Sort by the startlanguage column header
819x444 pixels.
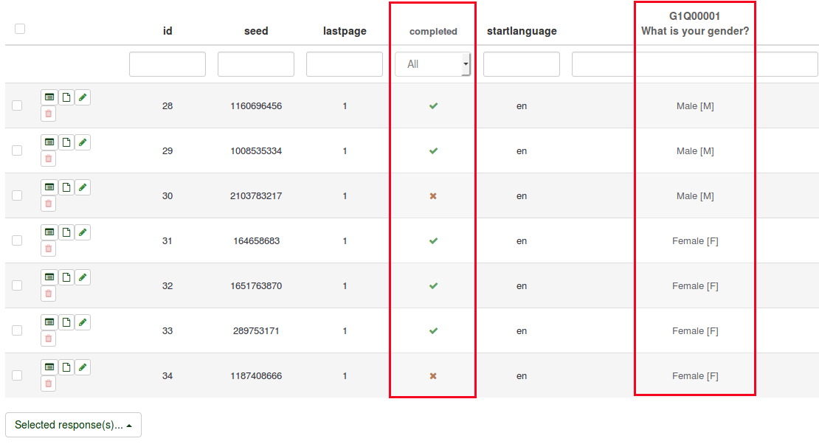coord(522,31)
